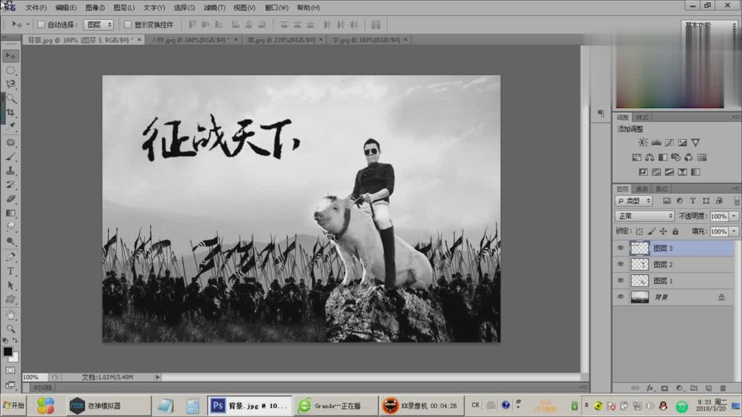Enable the 自动选择 checkbox
This screenshot has width=742, height=417.
pos(41,25)
